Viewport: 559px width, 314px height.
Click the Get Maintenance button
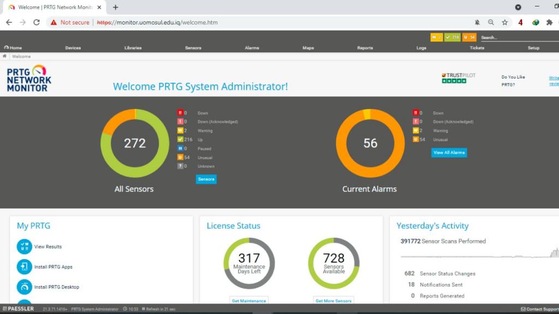click(x=249, y=300)
